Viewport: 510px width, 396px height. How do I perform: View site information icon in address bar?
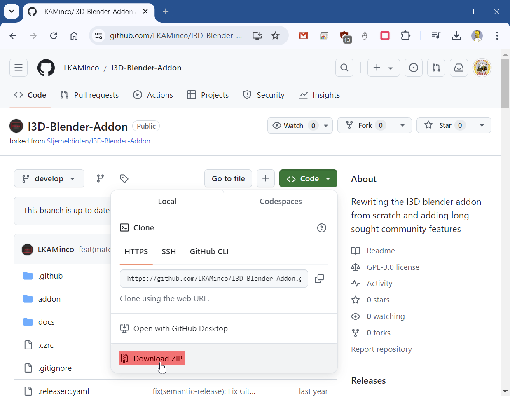tap(99, 36)
